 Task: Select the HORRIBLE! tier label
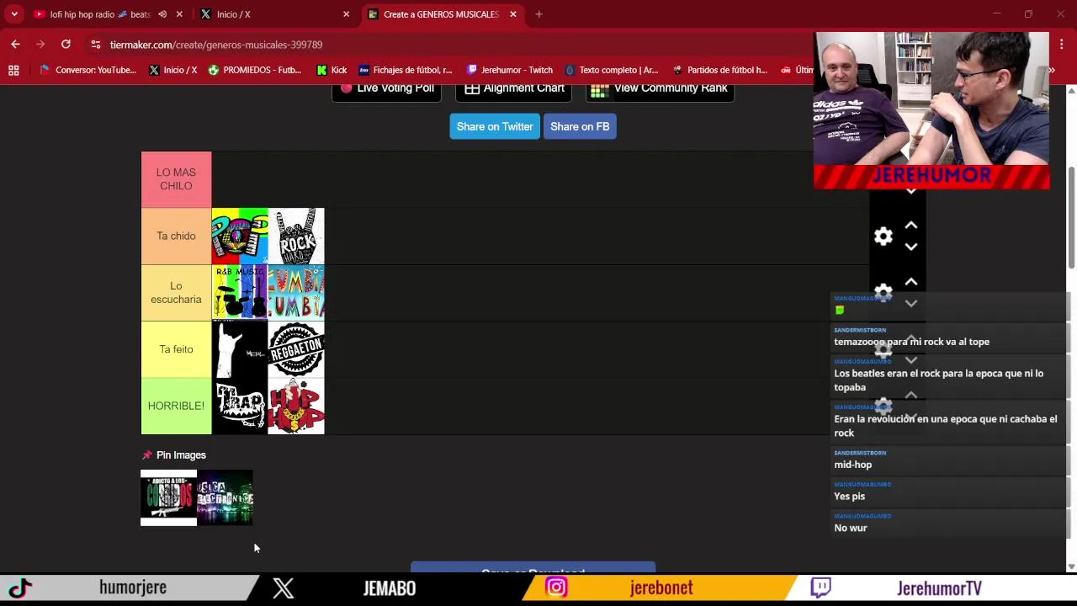point(176,406)
